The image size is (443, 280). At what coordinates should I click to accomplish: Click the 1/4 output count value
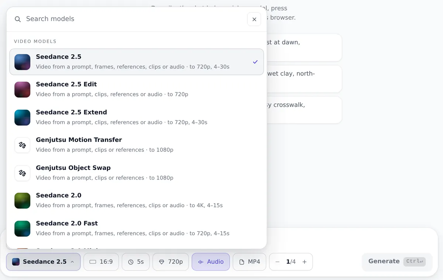(x=291, y=262)
